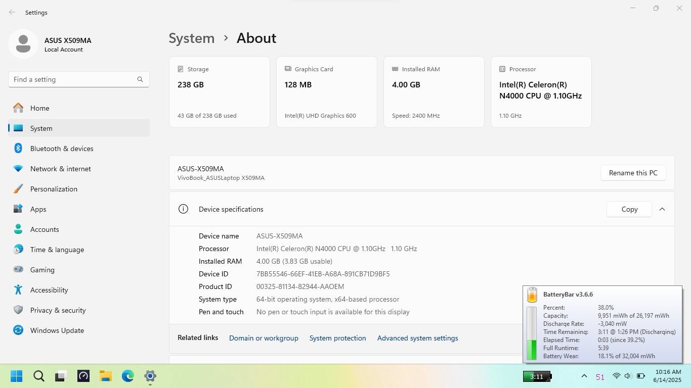Click the System breadcrumb link
Viewport: 691px width, 388px height.
point(191,38)
